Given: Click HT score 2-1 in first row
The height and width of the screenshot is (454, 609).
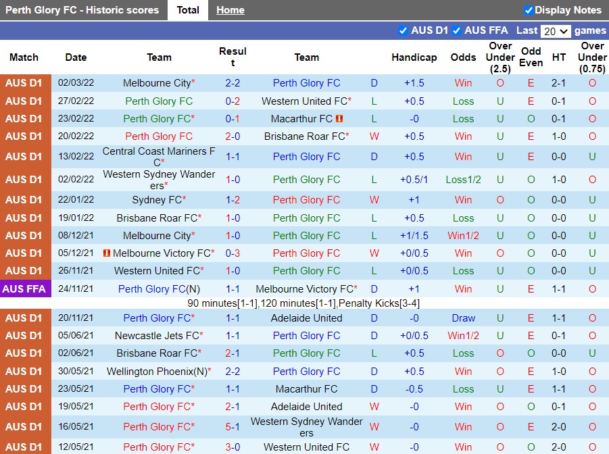Looking at the screenshot, I should 559,83.
